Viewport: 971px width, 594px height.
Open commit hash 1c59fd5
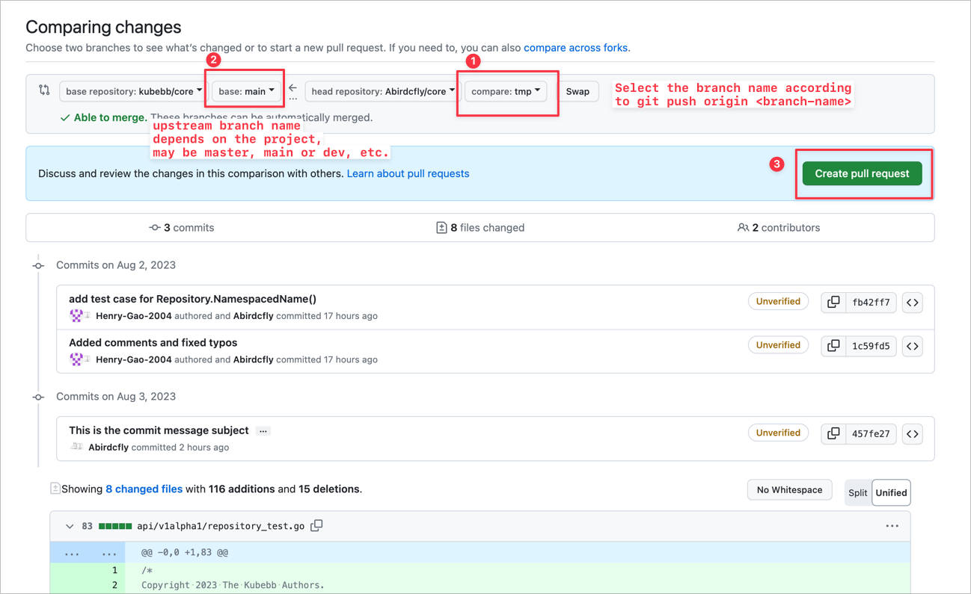pyautogui.click(x=871, y=346)
